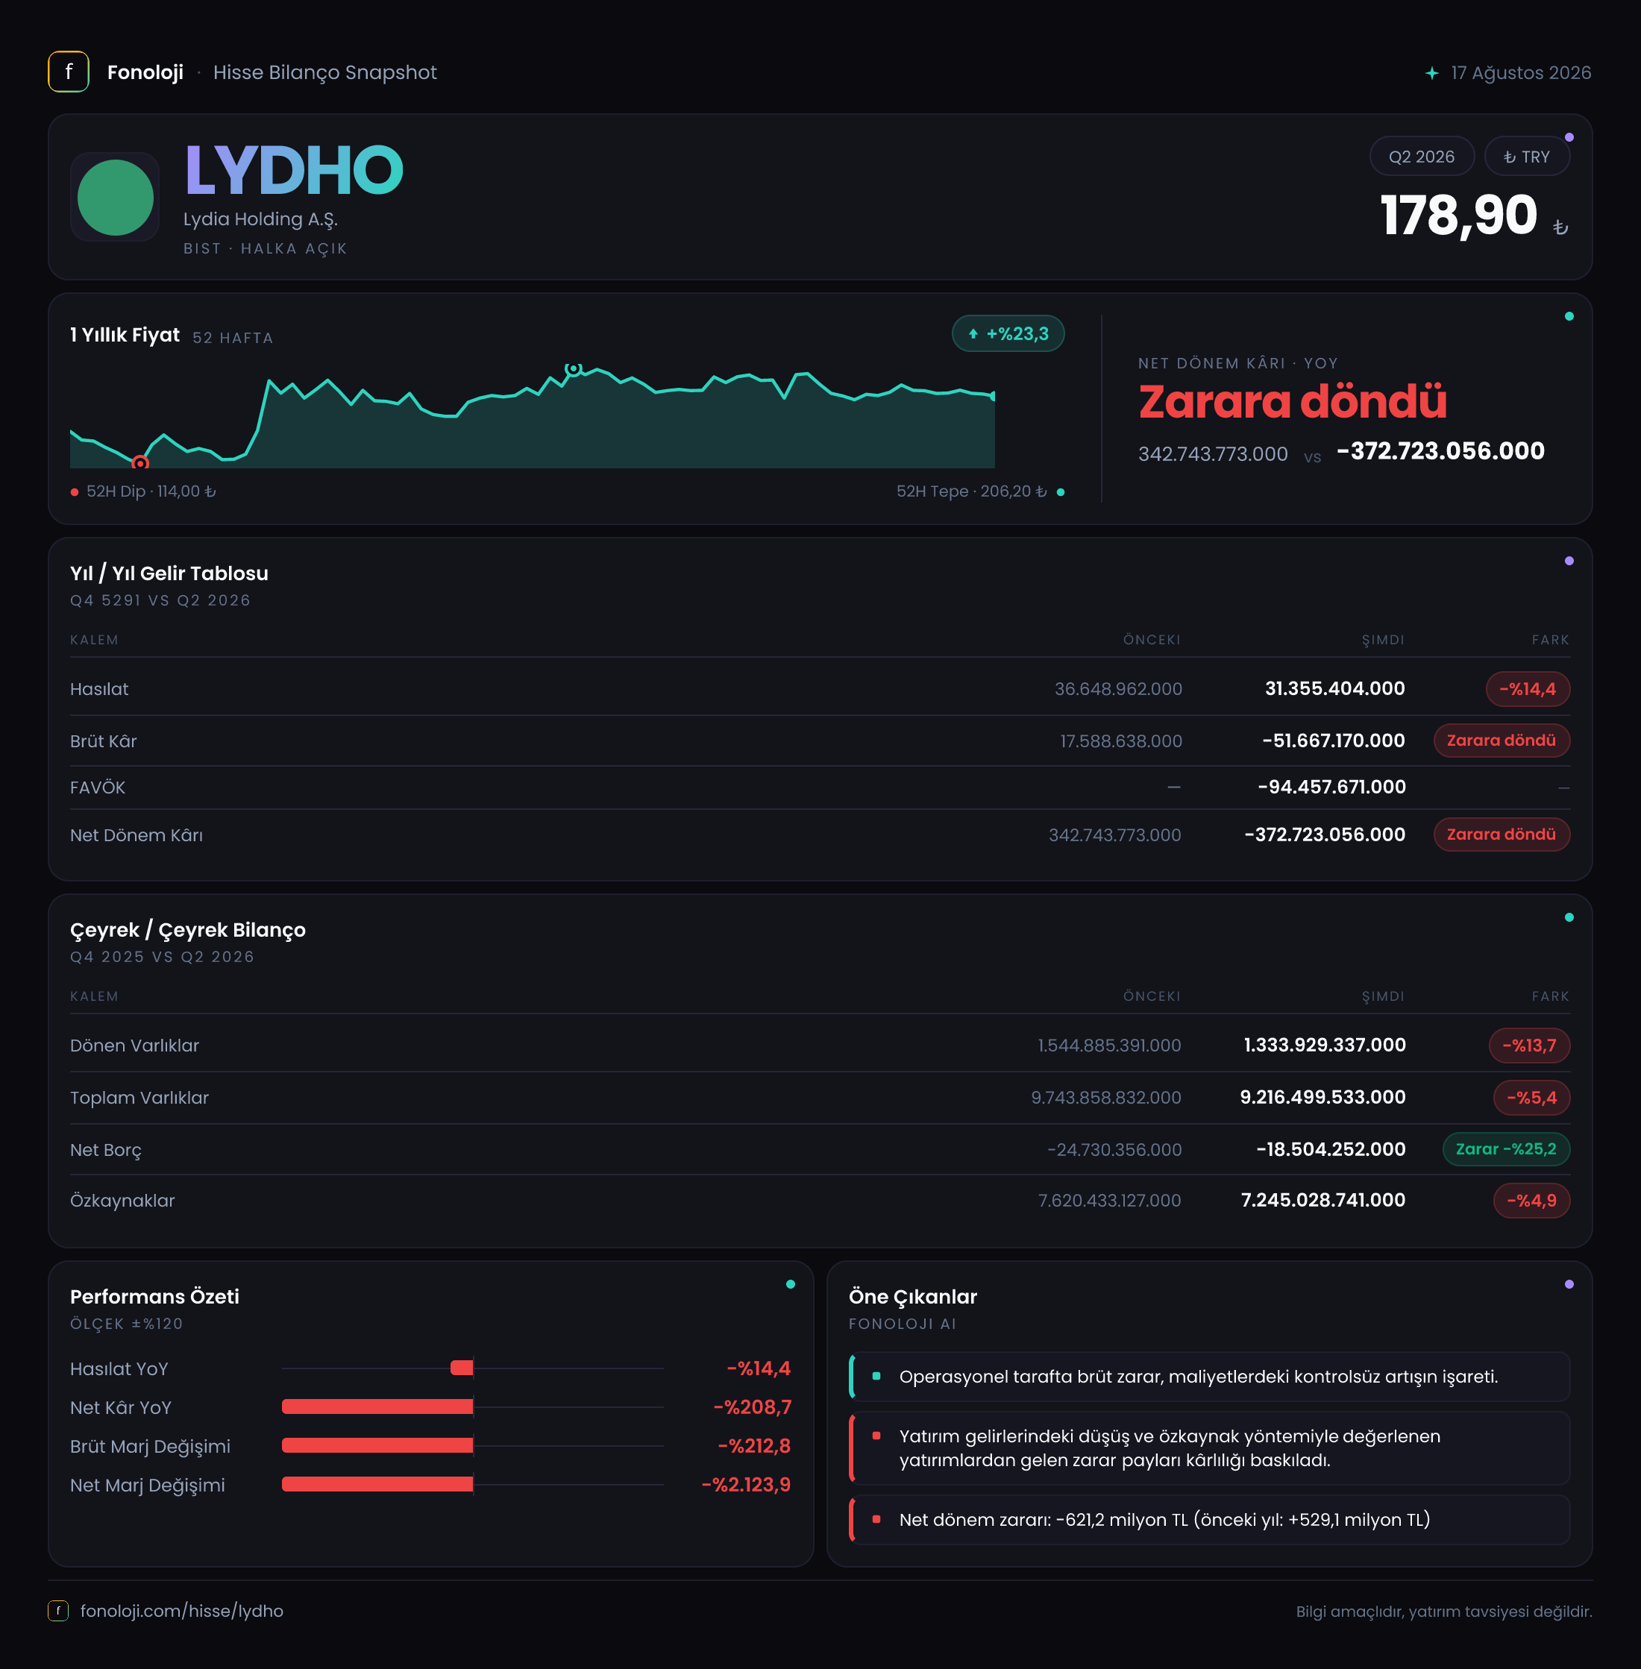Click the '17 Ağustos 2026' date
The width and height of the screenshot is (1641, 1669).
click(1520, 73)
